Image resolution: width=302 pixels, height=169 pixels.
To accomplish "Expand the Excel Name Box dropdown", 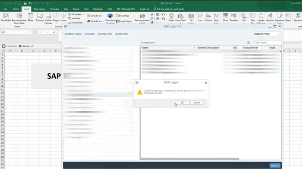I will [x=31, y=32].
